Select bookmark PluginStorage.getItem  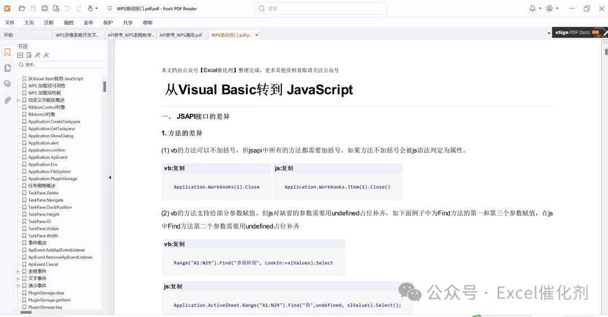tap(49, 300)
